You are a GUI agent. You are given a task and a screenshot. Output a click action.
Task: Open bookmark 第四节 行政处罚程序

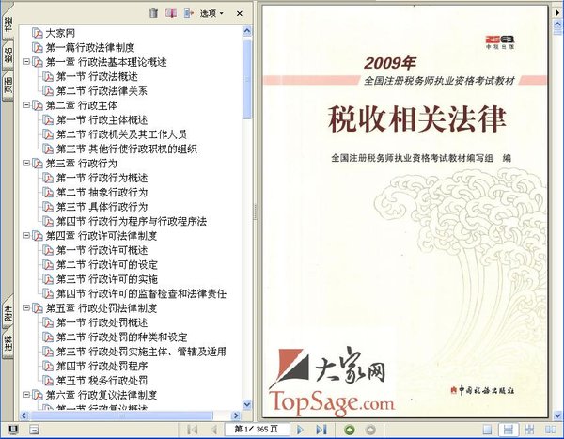pos(102,366)
